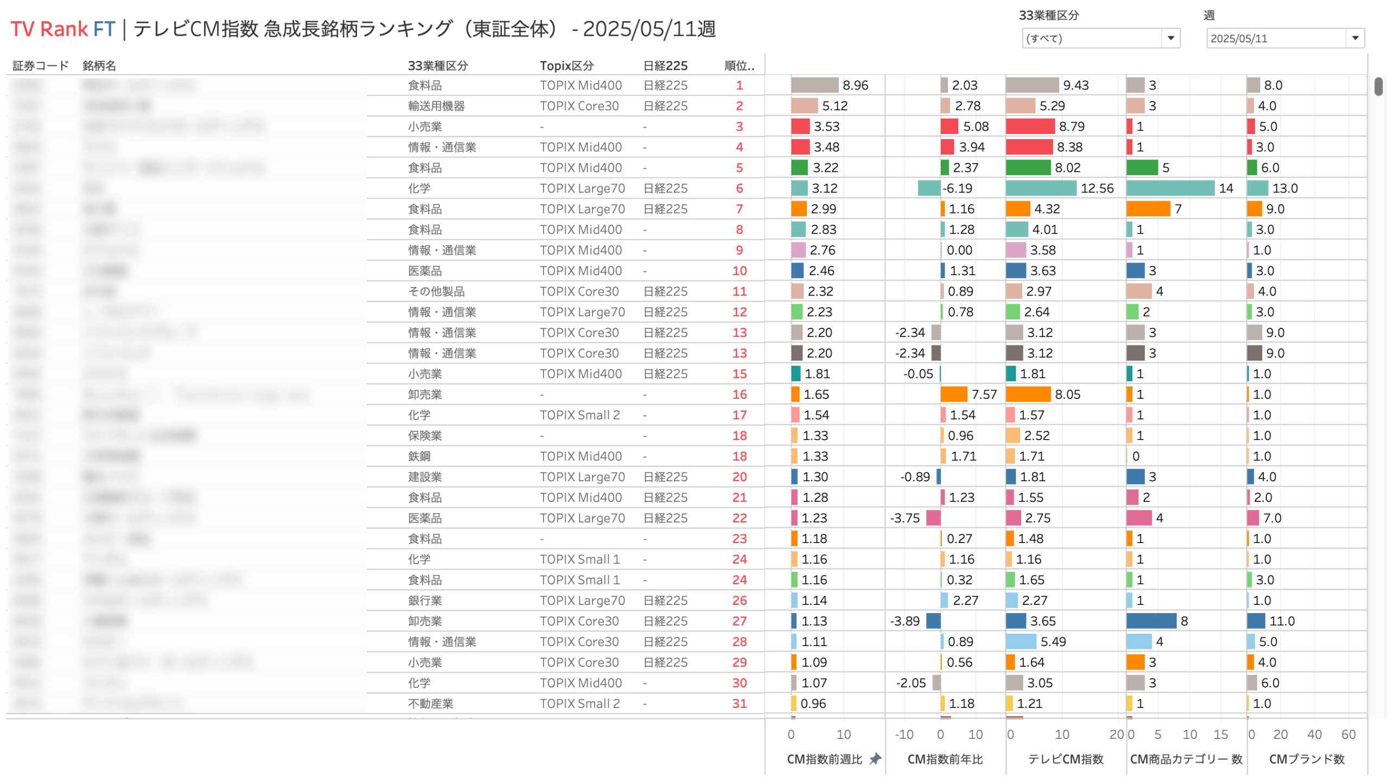This screenshot has height=779, width=1389.
Task: Select the Topix区分 column header
Action: click(566, 66)
